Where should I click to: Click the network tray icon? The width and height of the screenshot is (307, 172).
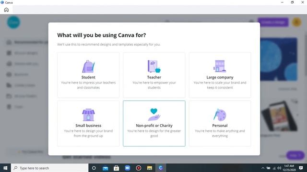(274, 168)
